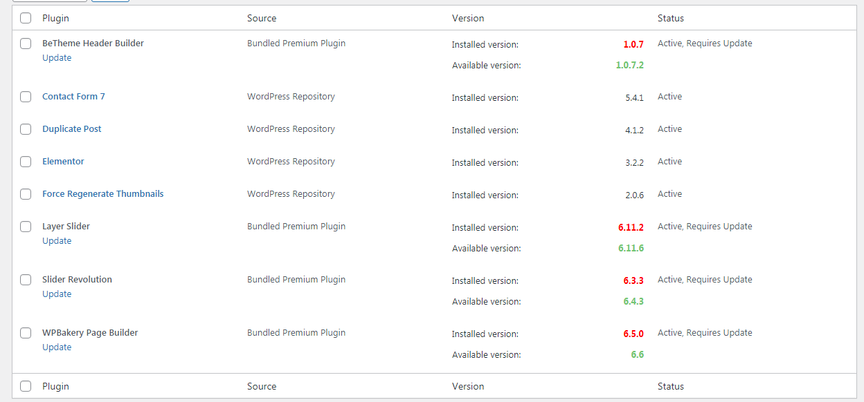Image resolution: width=864 pixels, height=402 pixels.
Task: Click Update under BeTheme Header Builder
Action: tap(57, 58)
